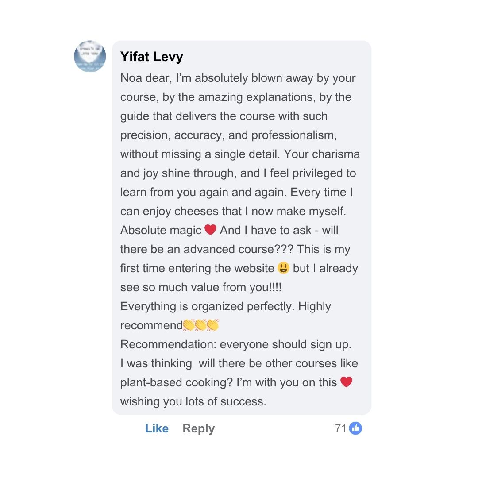Reply to Yifat Levy's comment
The image size is (478, 478).
(198, 428)
